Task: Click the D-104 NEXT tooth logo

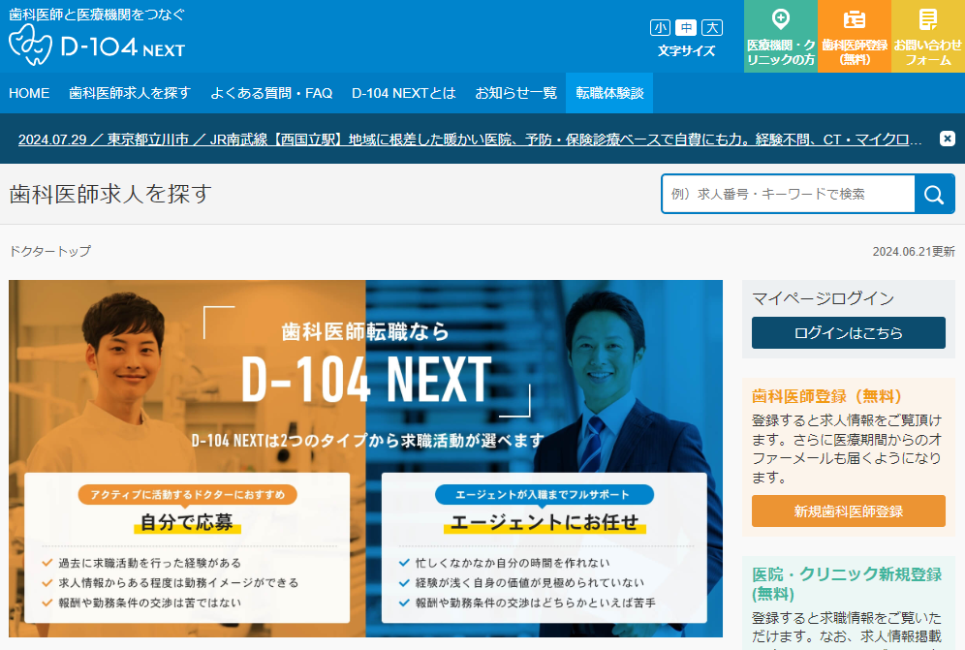Action: pyautogui.click(x=97, y=45)
